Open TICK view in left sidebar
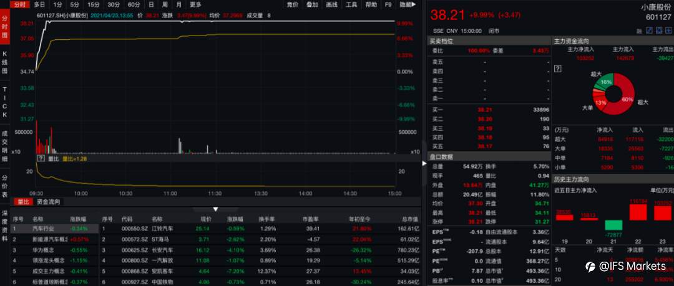Screen dimensions: 674x286 click(5, 102)
